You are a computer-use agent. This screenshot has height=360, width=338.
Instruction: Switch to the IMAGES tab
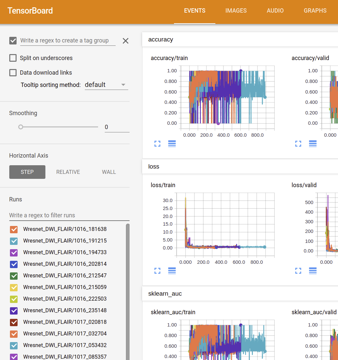(x=236, y=11)
